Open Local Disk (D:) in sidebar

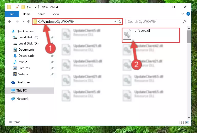[28, 43]
